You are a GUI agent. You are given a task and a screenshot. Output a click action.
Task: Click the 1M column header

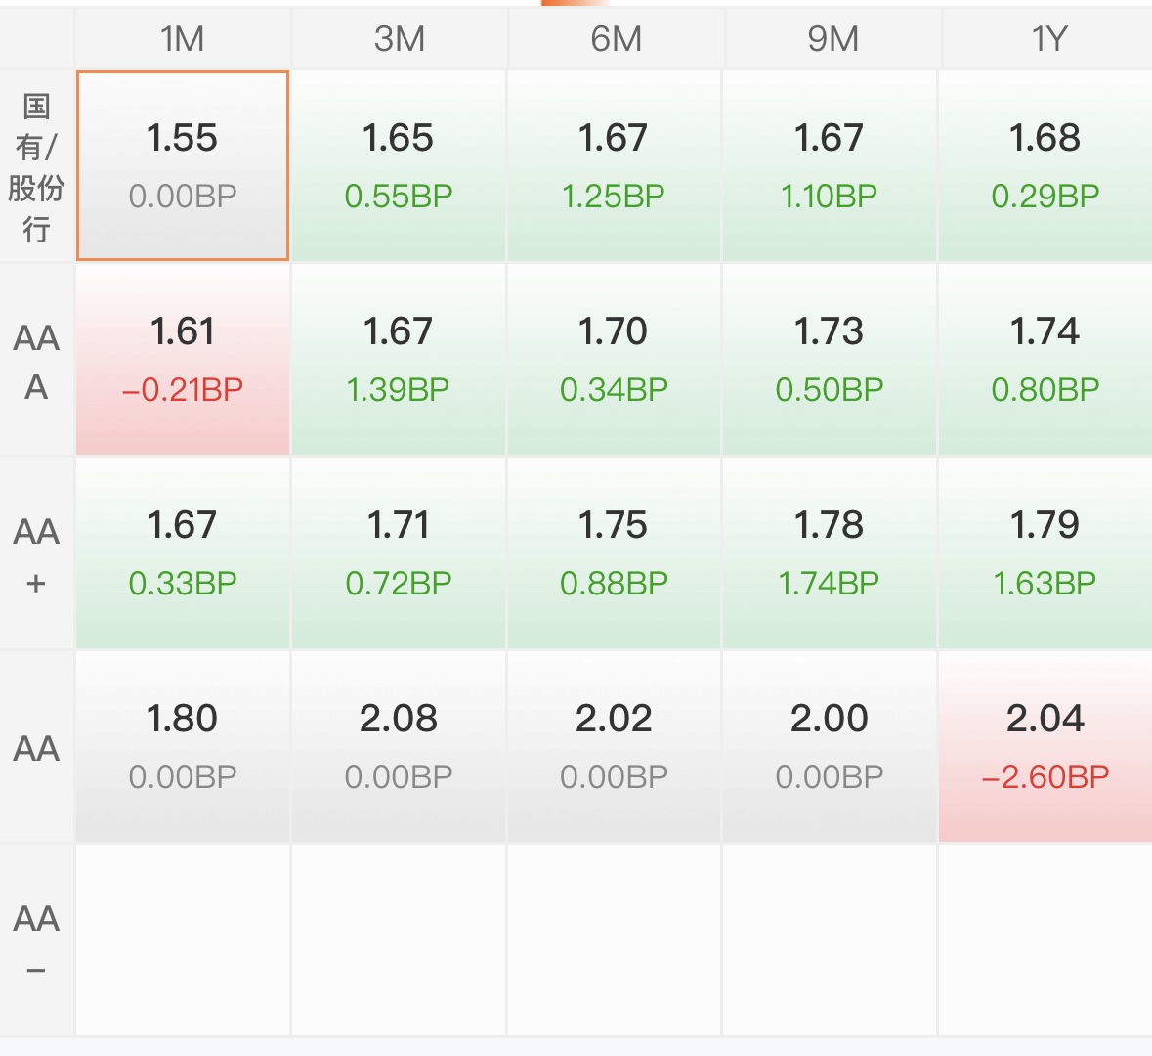tap(182, 38)
